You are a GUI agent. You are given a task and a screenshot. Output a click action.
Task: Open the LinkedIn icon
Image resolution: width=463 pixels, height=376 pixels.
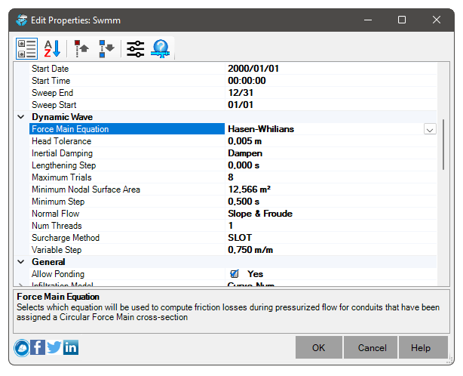pos(71,347)
